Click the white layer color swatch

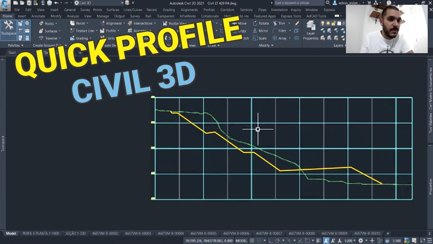pyautogui.click(x=339, y=23)
